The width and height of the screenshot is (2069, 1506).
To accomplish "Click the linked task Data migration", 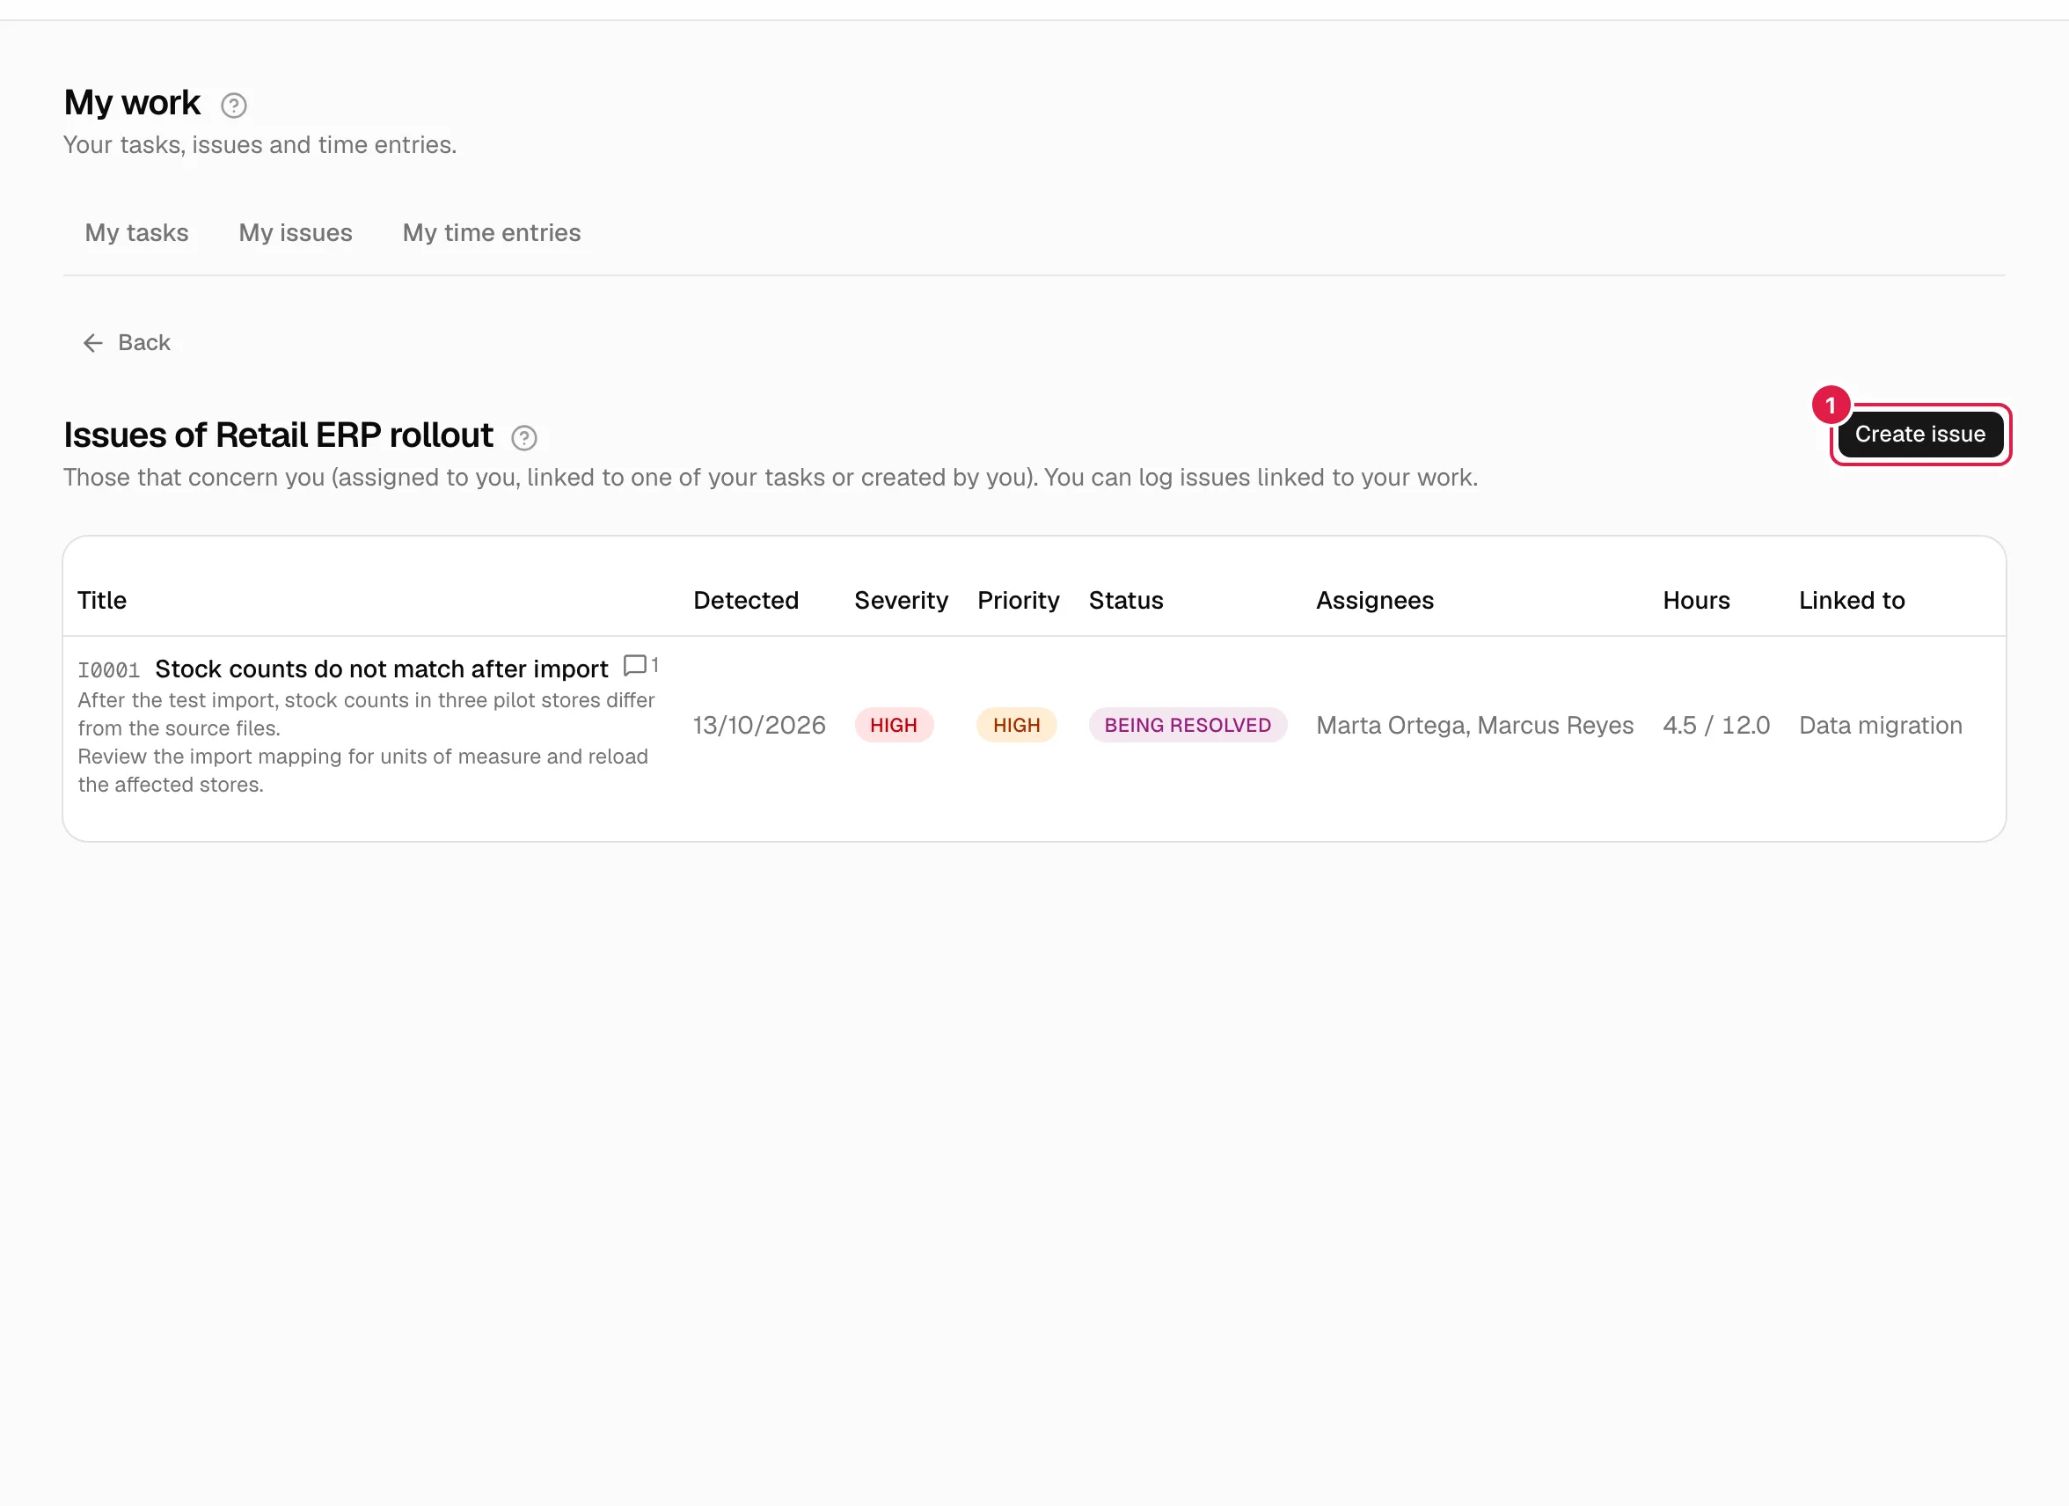I will pyautogui.click(x=1881, y=725).
